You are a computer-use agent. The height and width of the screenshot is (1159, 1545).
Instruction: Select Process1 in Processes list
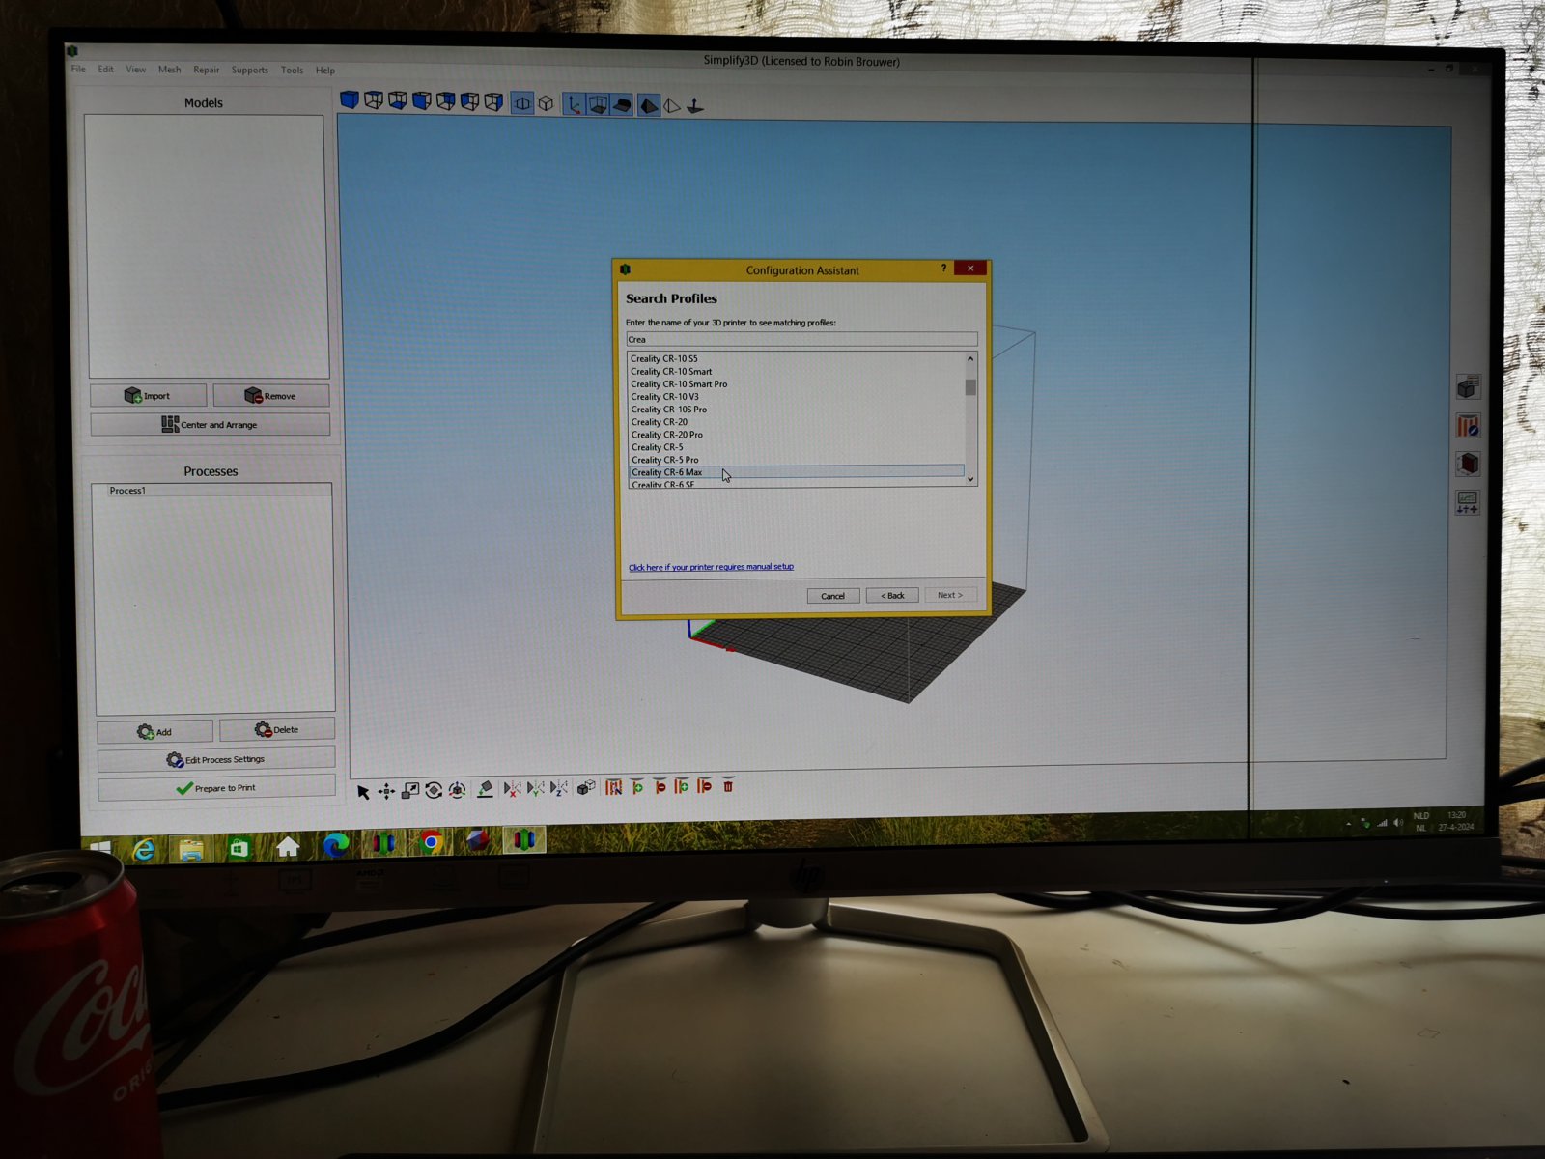point(212,491)
